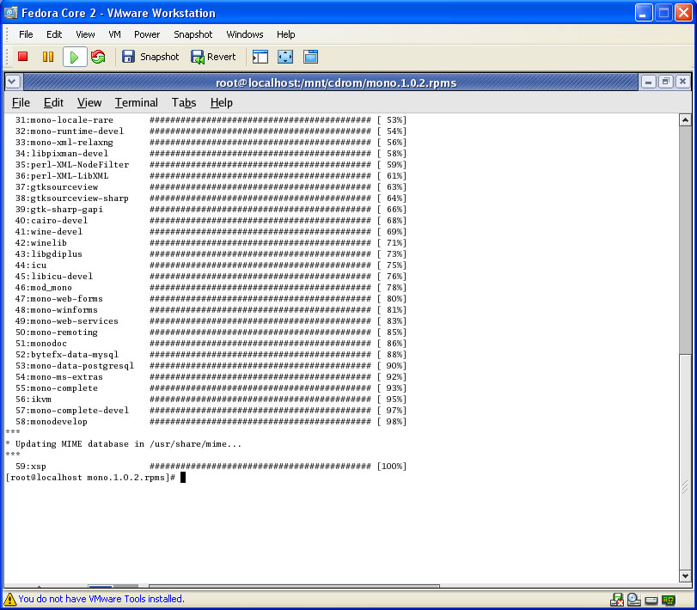Open the VMware Snapshot menu

pyautogui.click(x=193, y=34)
